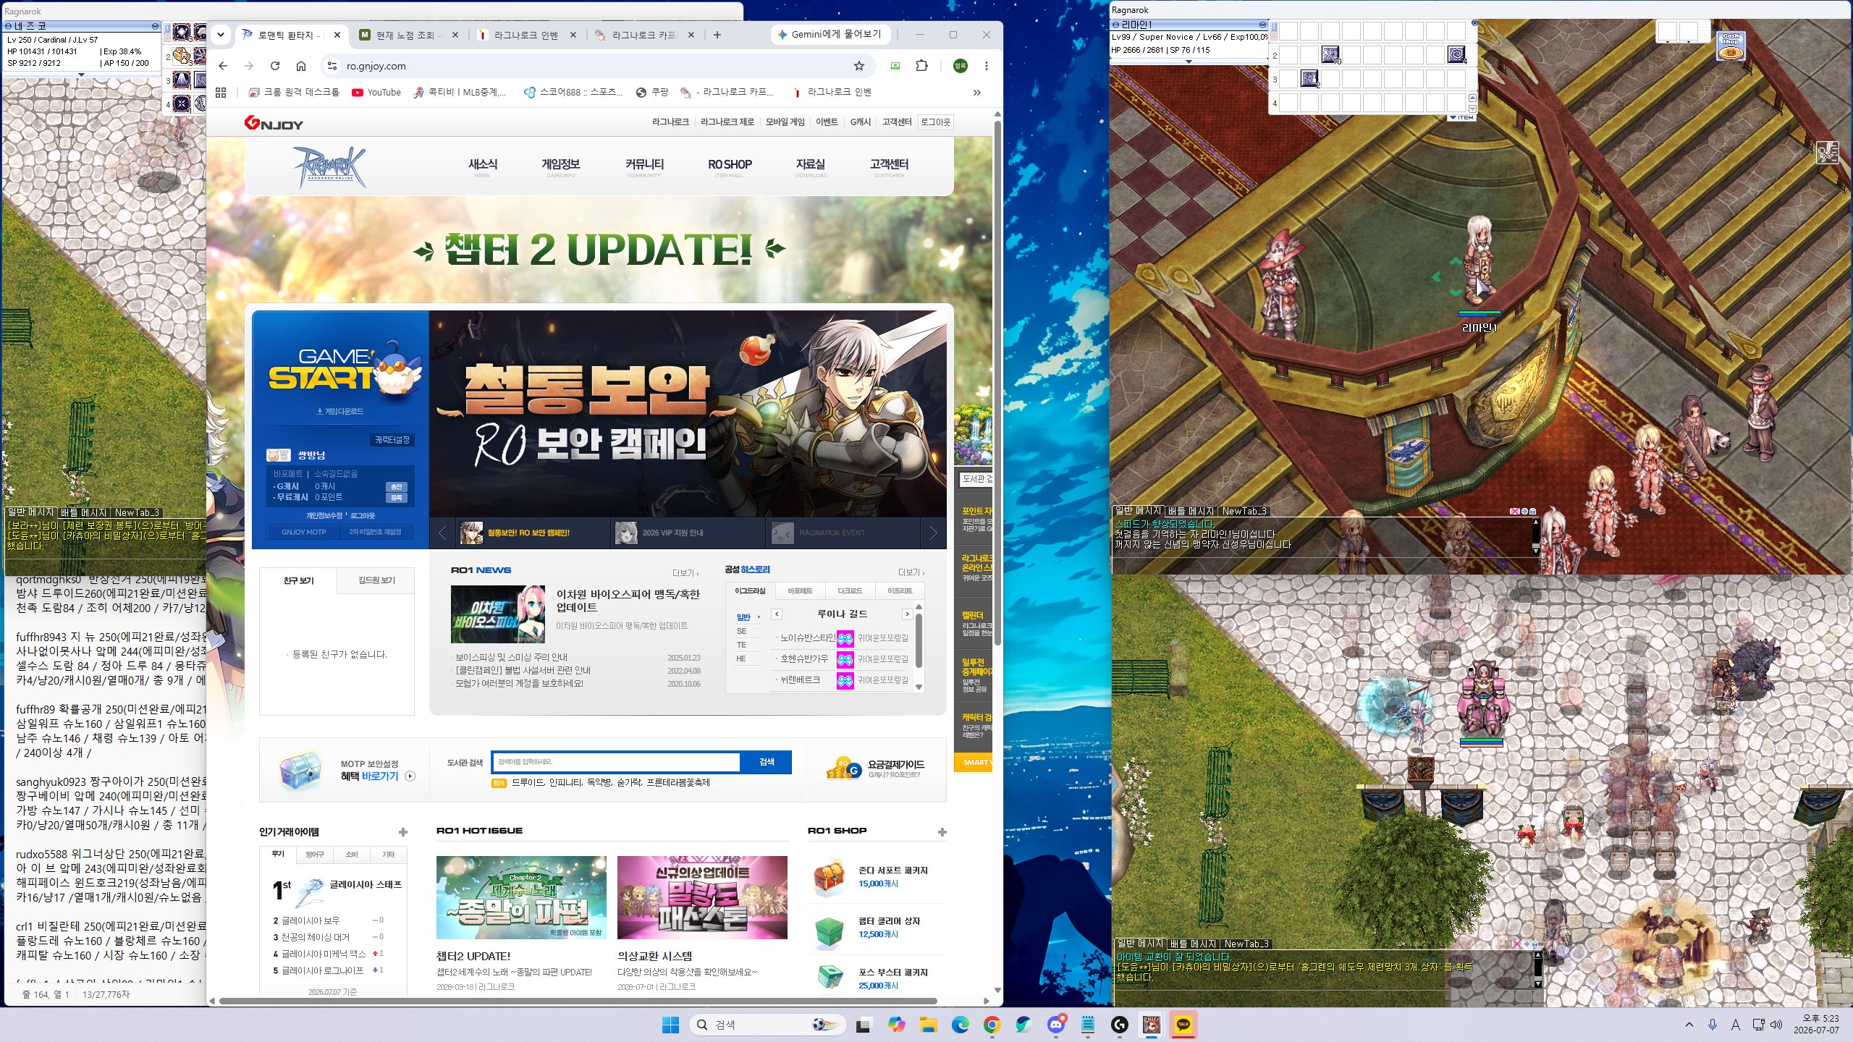Open a new Chrome tab
Viewport: 1853px width, 1042px height.
(x=717, y=34)
